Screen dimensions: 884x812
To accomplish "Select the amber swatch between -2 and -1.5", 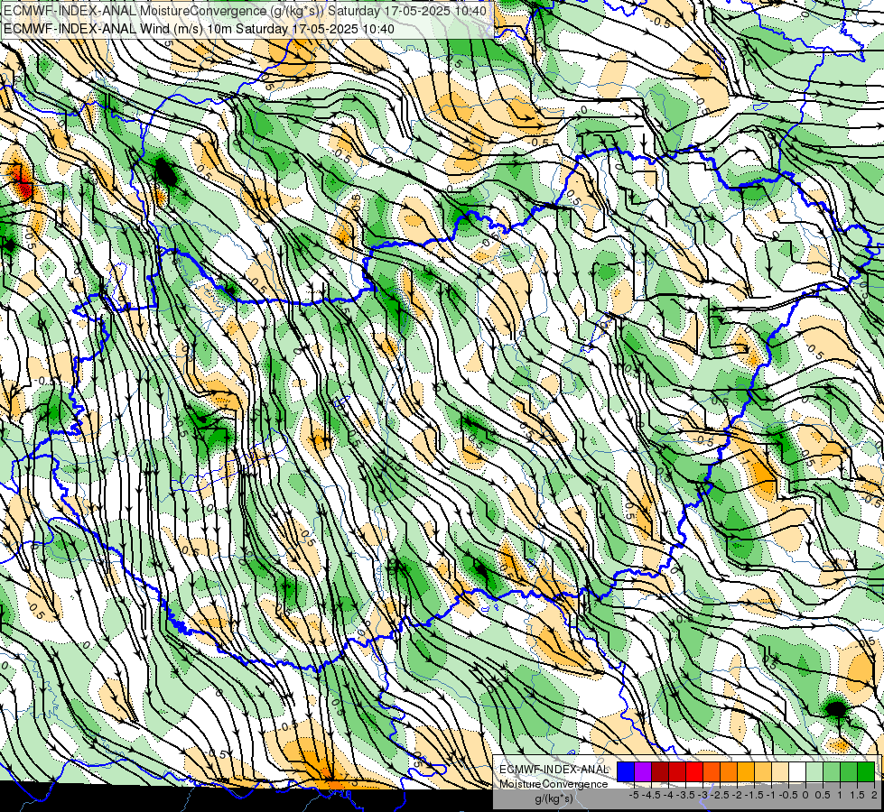I will coord(746,771).
